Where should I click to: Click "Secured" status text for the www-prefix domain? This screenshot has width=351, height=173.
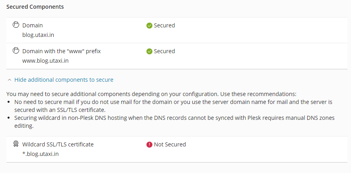pos(164,51)
